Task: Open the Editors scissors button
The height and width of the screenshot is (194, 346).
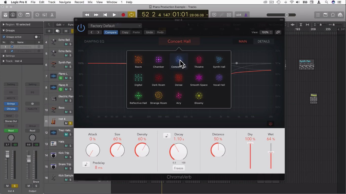Action: point(52,15)
